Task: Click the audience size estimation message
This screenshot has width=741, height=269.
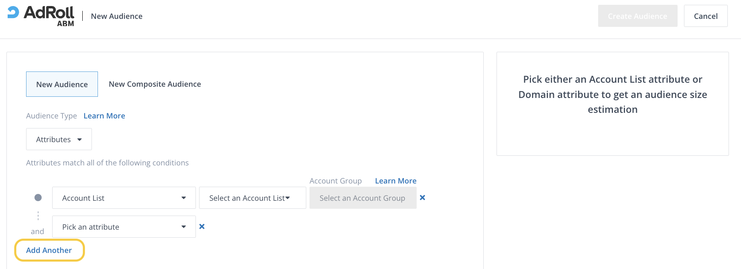Action: (612, 94)
